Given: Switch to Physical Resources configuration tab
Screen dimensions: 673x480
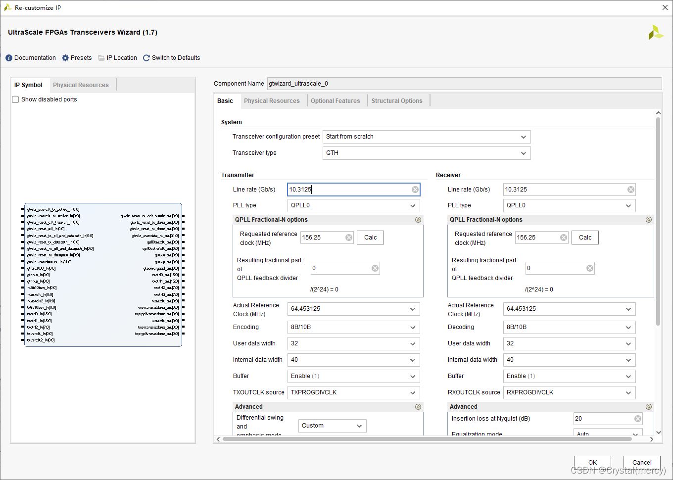Looking at the screenshot, I should point(272,101).
